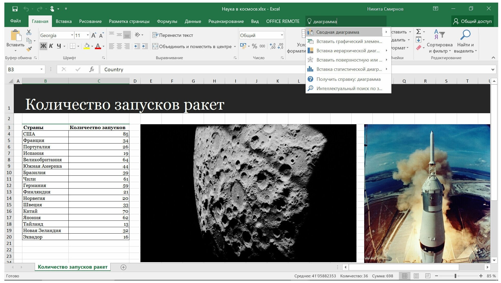
Task: Align cell text left
Action: point(112,46)
